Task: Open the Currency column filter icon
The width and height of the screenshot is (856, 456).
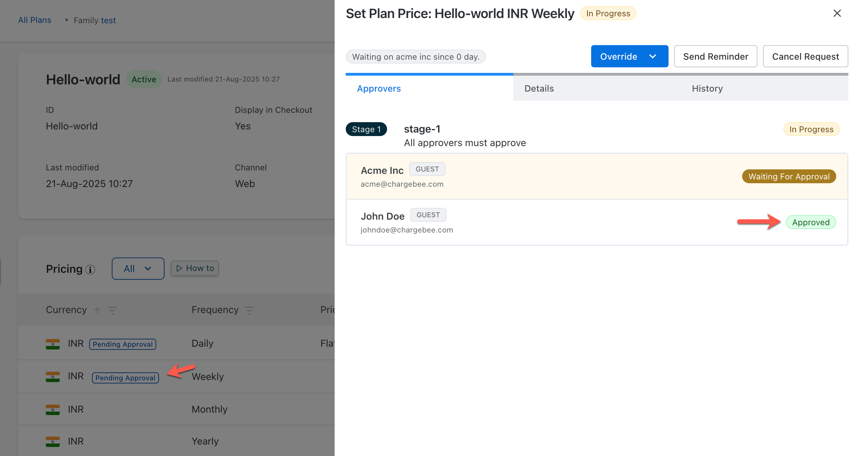Action: pos(112,310)
